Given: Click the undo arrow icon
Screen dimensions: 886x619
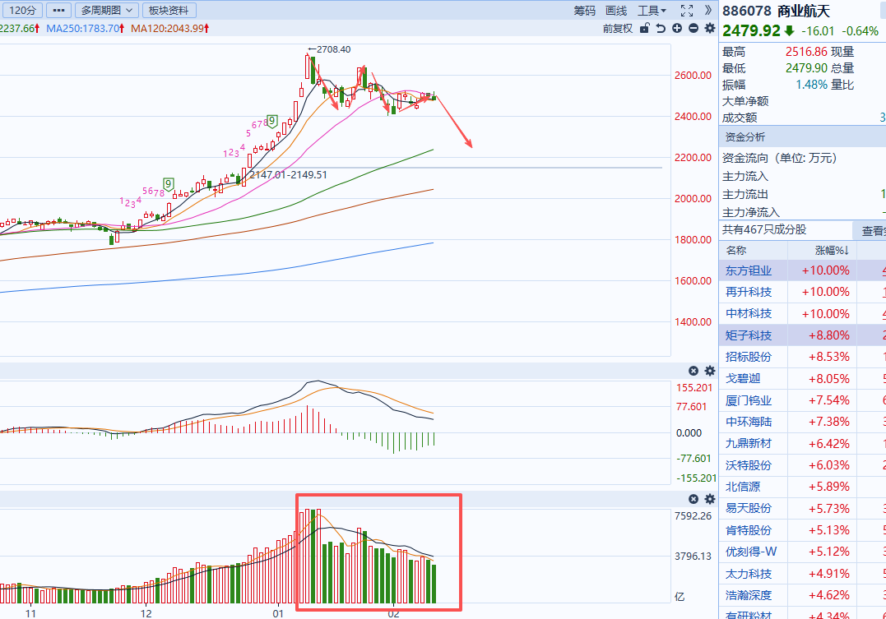Looking at the screenshot, I should pyautogui.click(x=661, y=28).
